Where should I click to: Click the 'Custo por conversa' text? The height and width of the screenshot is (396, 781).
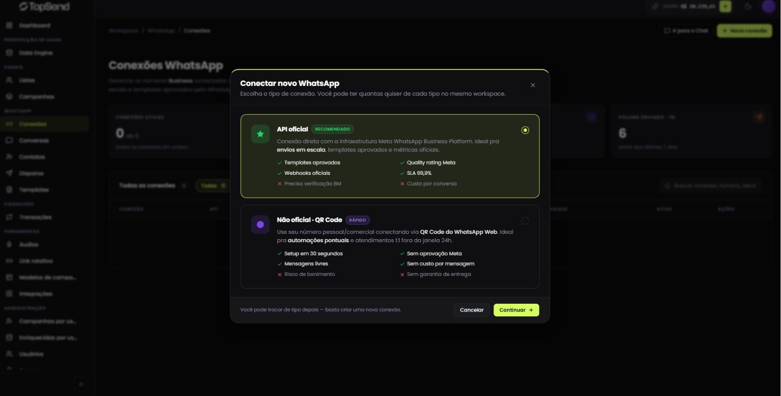click(x=432, y=184)
